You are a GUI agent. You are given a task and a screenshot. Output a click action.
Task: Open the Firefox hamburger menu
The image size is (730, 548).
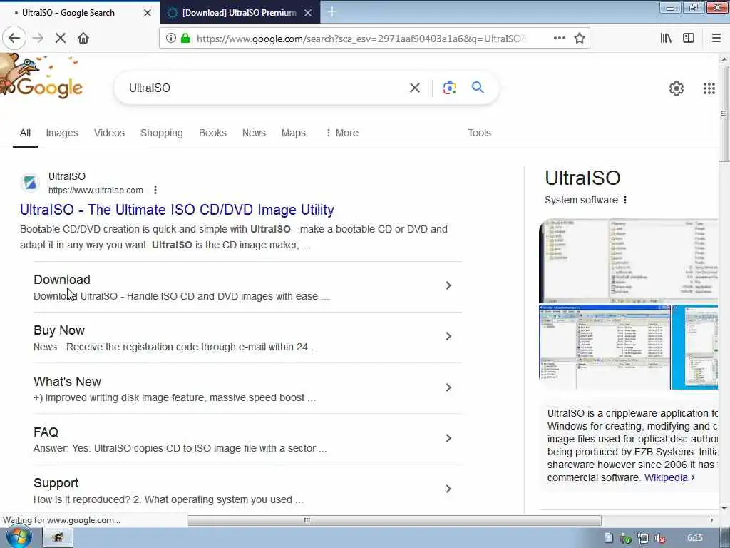(x=716, y=38)
